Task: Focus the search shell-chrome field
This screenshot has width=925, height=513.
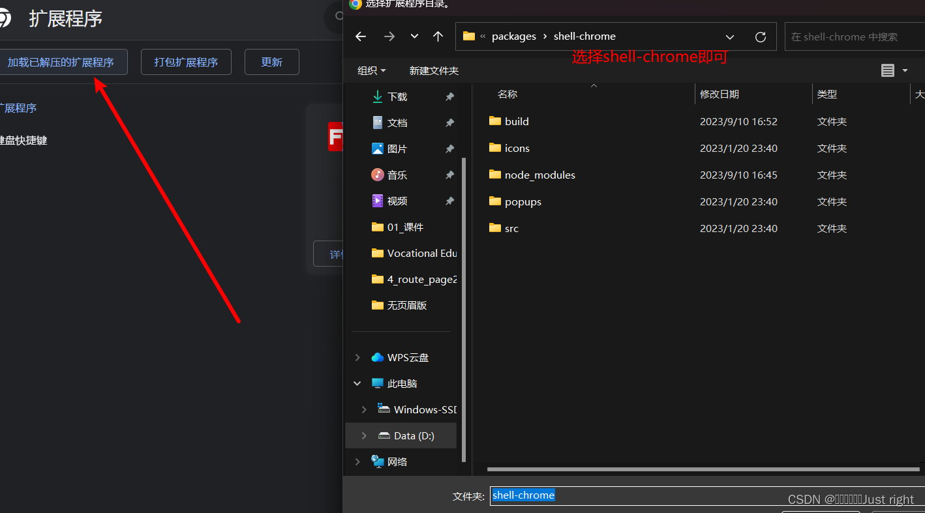Action: pyautogui.click(x=855, y=37)
